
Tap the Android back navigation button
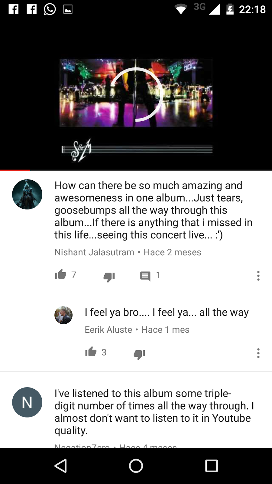pos(61,466)
